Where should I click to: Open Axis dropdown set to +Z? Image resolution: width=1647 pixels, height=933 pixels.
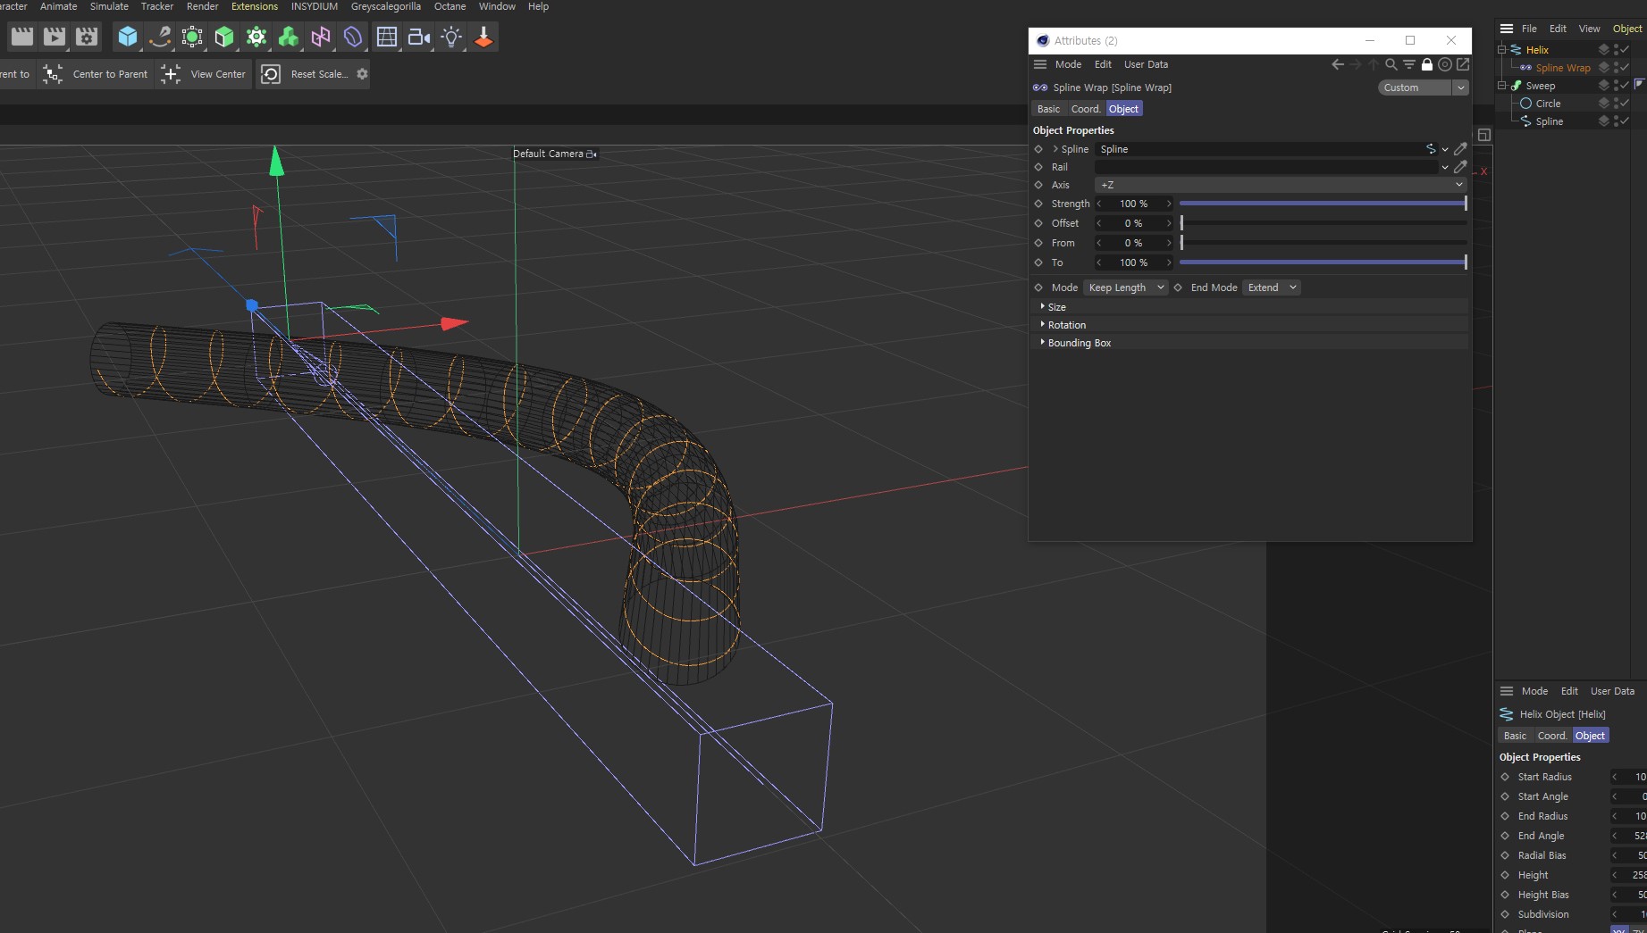tap(1281, 185)
